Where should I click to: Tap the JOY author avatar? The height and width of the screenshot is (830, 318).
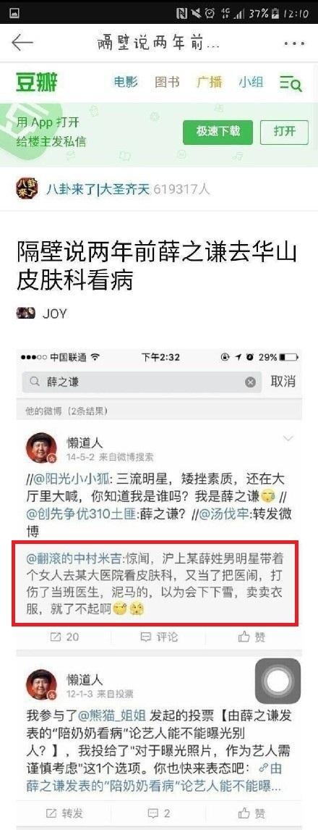pos(26,313)
